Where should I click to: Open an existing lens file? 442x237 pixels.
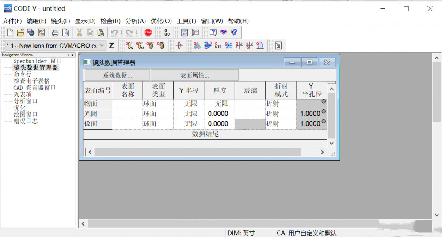[20, 33]
